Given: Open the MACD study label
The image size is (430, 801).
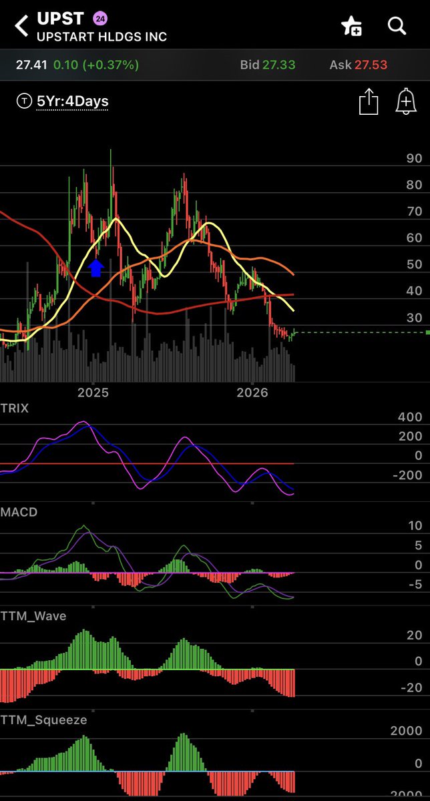Looking at the screenshot, I should tap(19, 512).
